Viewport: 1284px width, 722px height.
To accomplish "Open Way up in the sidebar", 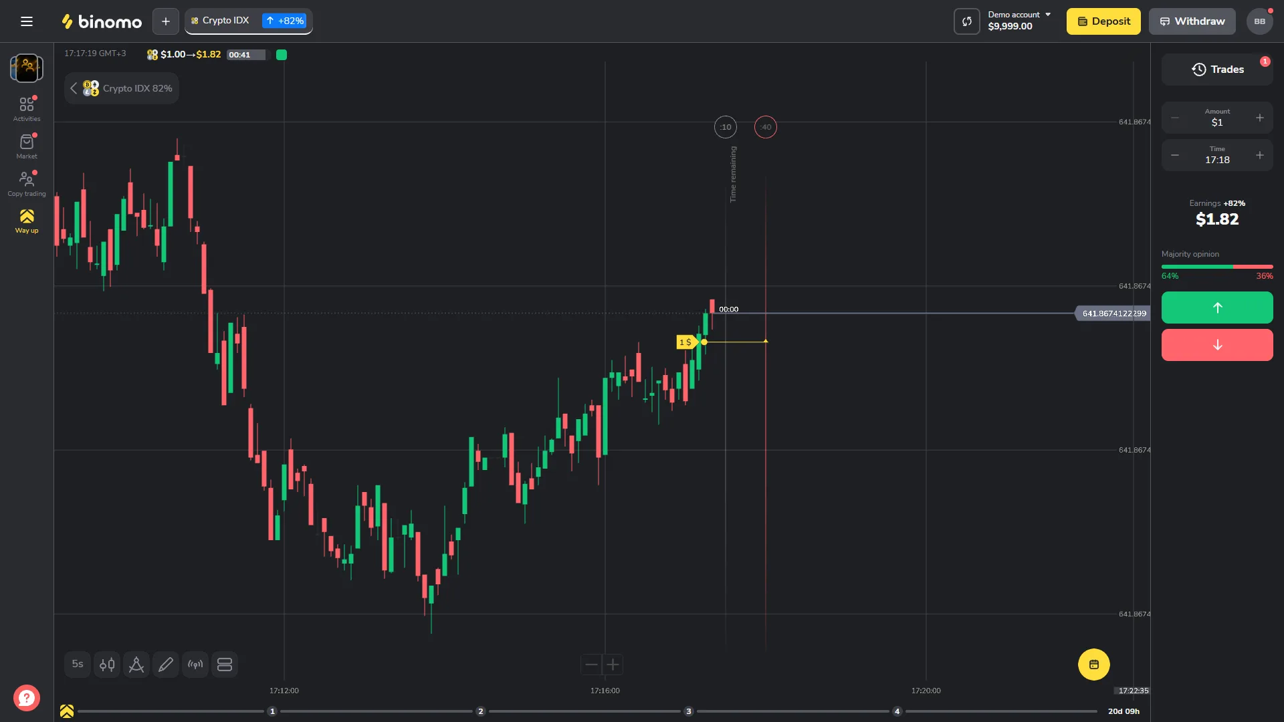I will 27,221.
